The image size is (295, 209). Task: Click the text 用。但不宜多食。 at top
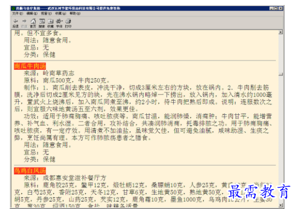coord(38,33)
